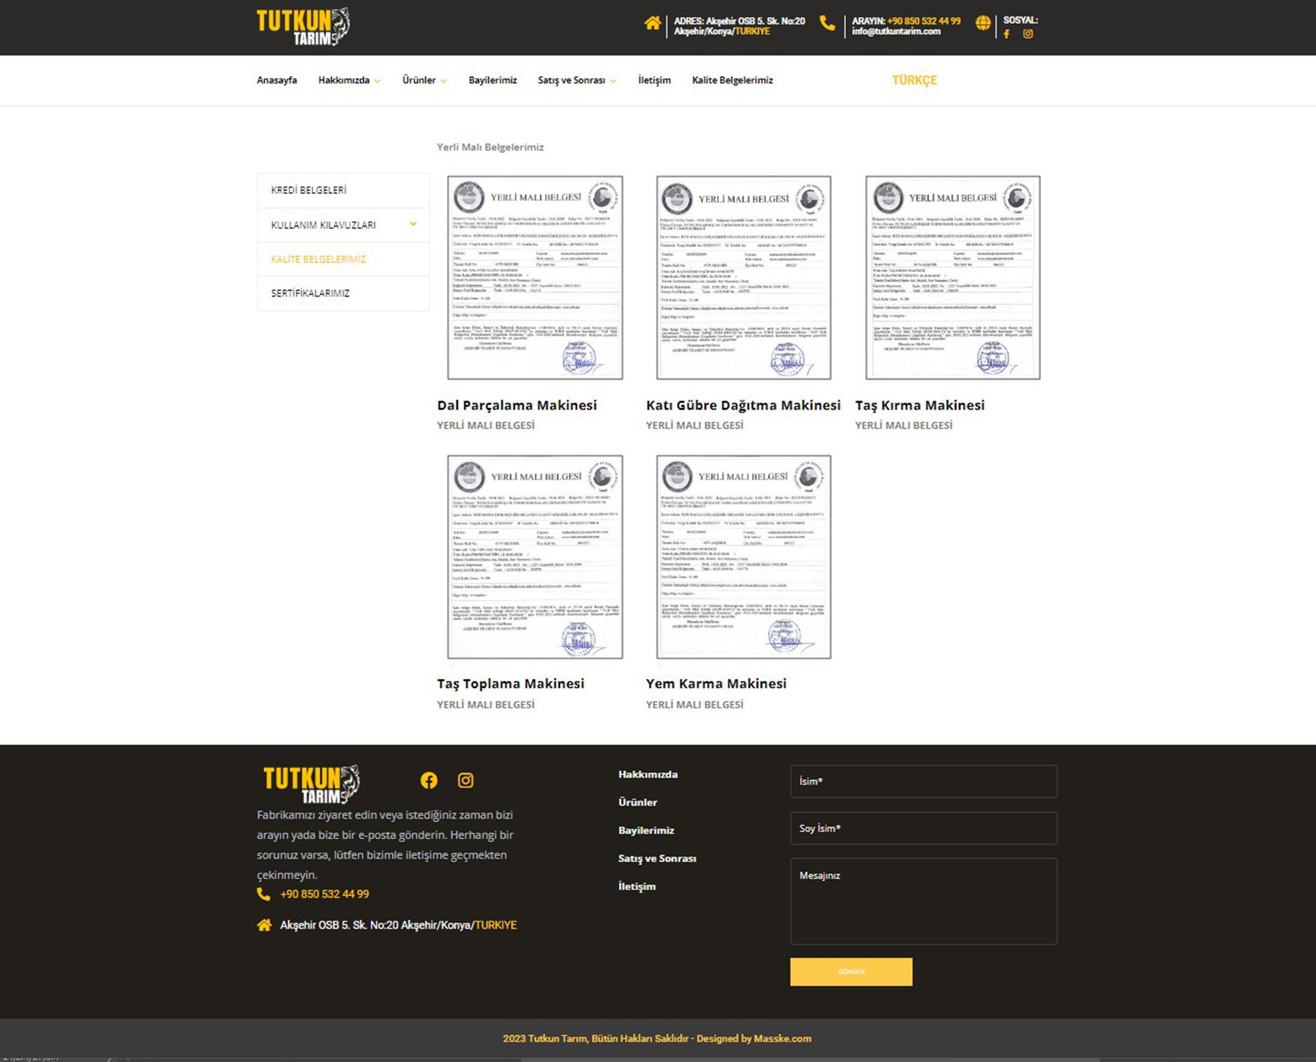Click the Tutkun Tarım header logo
The image size is (1316, 1062).
click(303, 27)
